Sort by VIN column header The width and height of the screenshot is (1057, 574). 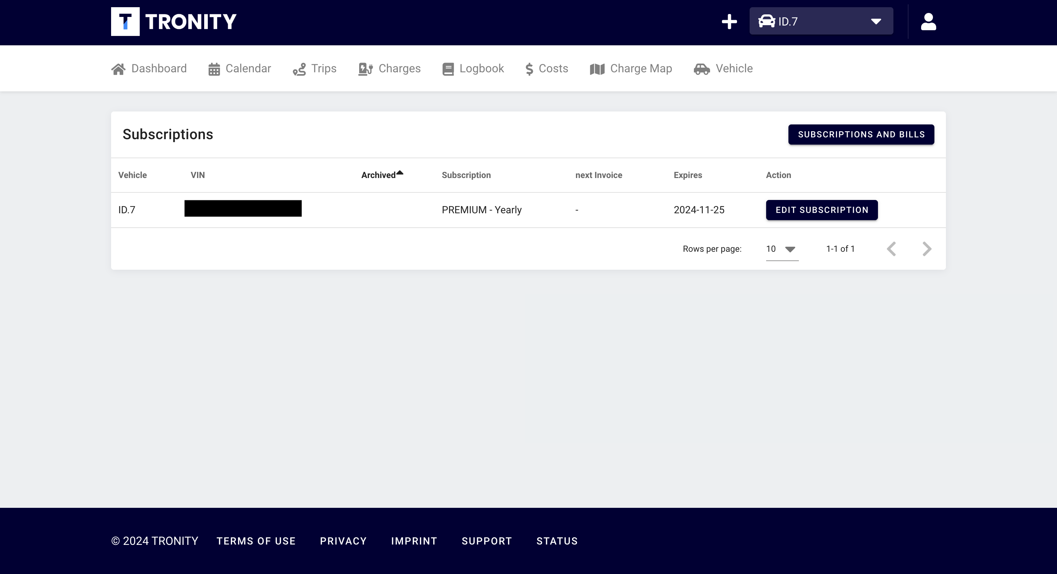[197, 175]
